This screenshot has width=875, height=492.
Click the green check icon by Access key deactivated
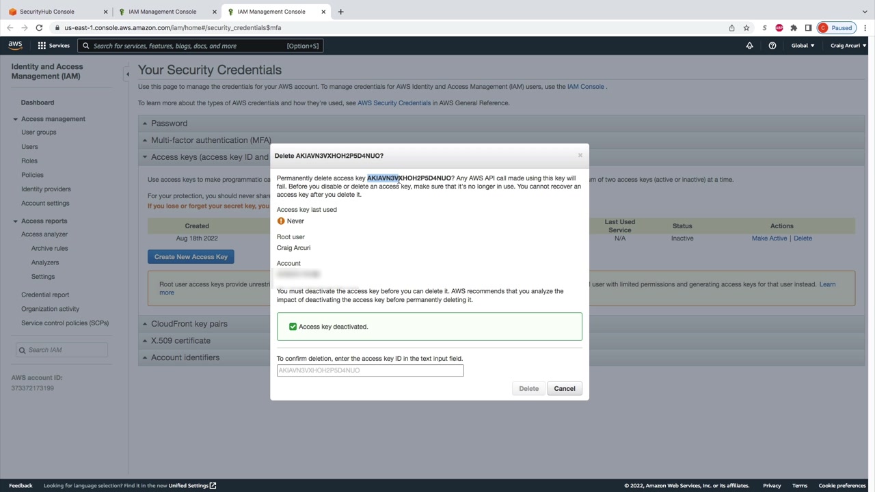[293, 327]
